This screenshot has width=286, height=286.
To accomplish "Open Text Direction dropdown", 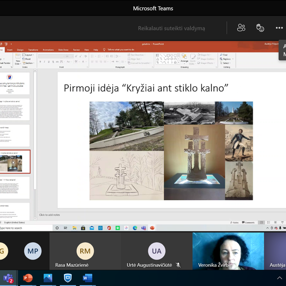I will (x=137, y=55).
